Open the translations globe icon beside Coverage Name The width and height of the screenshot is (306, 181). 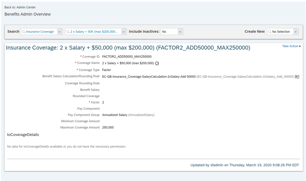157,63
